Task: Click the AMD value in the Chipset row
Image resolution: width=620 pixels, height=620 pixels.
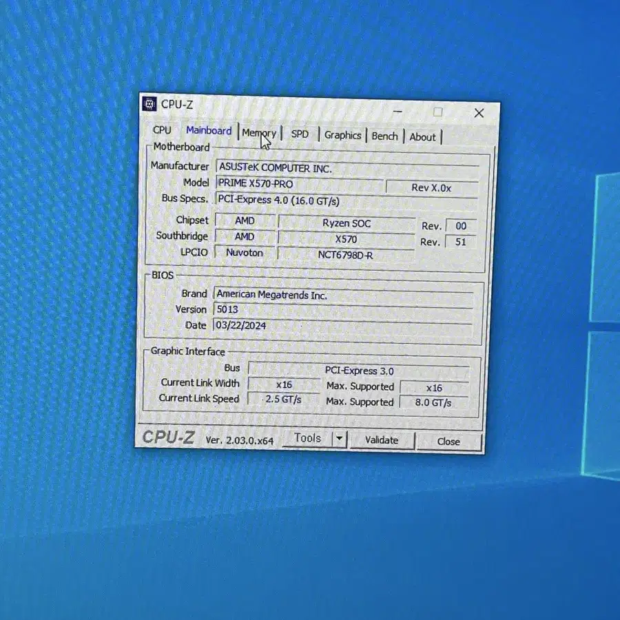Action: tap(245, 220)
